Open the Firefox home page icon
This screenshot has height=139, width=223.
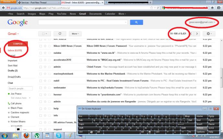click(212, 8)
